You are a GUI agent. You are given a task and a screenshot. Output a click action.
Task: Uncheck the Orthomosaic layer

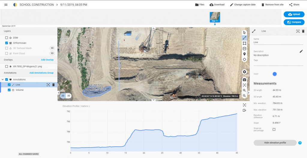tap(7, 43)
